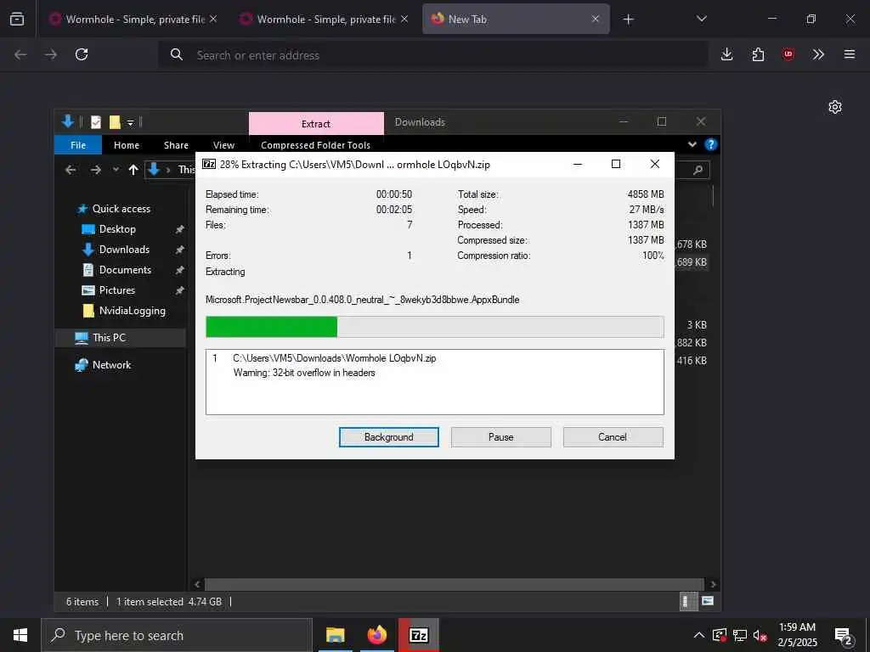Click taskbar search box
This screenshot has width=870, height=652.
(x=177, y=635)
